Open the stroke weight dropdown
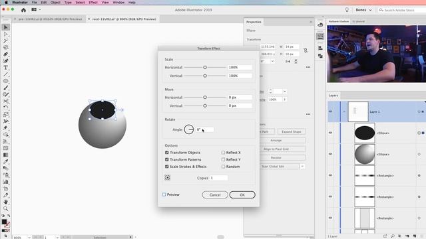This screenshot has width=426, height=239. pos(284,92)
